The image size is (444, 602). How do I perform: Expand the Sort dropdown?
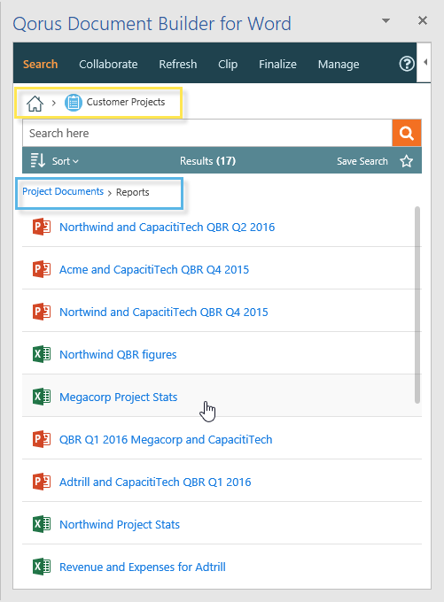point(65,161)
